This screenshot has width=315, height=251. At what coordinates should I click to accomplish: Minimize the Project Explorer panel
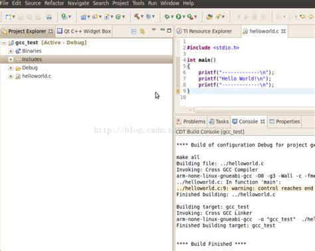(163, 30)
